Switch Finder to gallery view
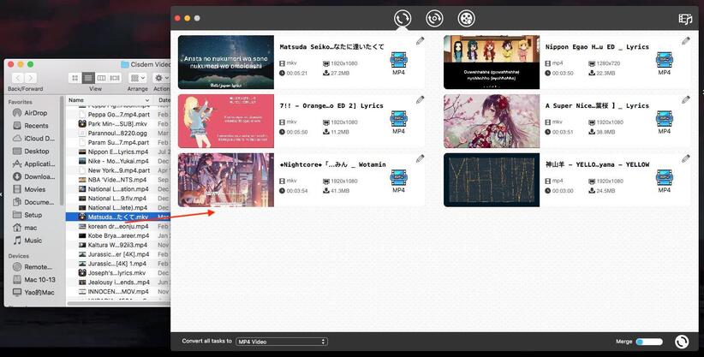The height and width of the screenshot is (357, 704). (115, 78)
